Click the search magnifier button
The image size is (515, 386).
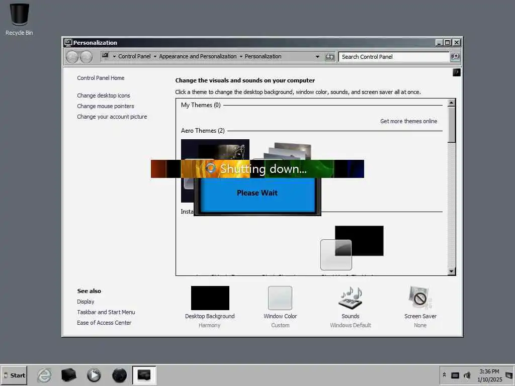[455, 57]
